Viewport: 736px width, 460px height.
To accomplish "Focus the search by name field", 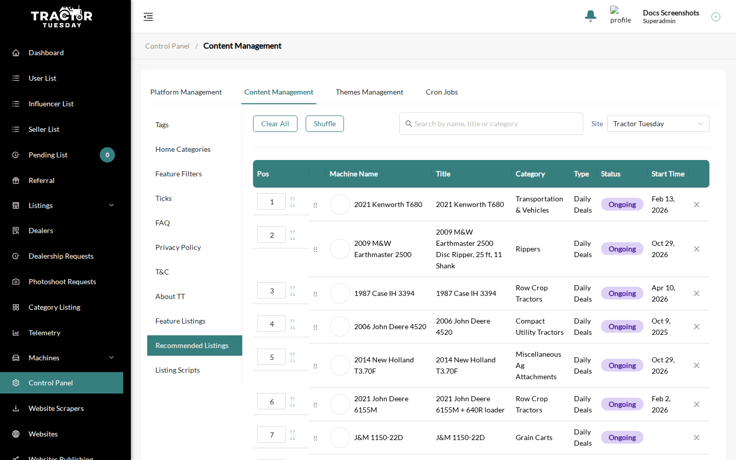I will 491,124.
